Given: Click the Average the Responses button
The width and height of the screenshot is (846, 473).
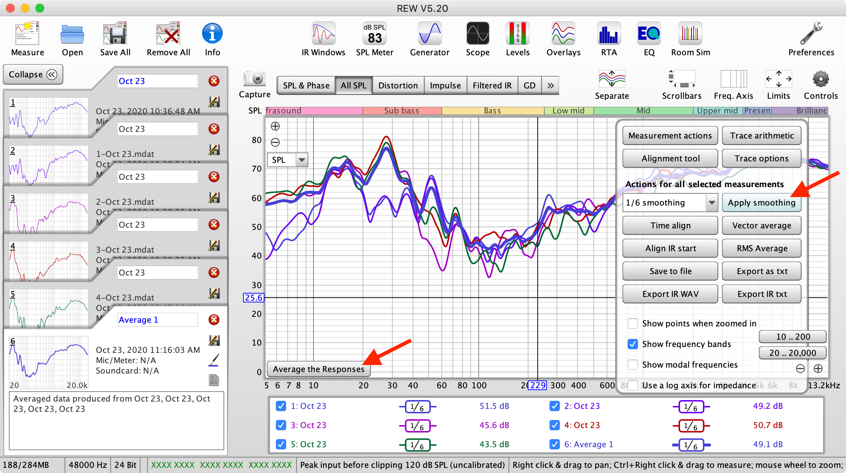Looking at the screenshot, I should pos(319,369).
